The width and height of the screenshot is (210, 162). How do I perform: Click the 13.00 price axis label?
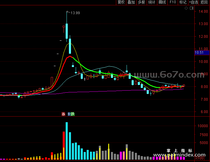click(x=203, y=24)
